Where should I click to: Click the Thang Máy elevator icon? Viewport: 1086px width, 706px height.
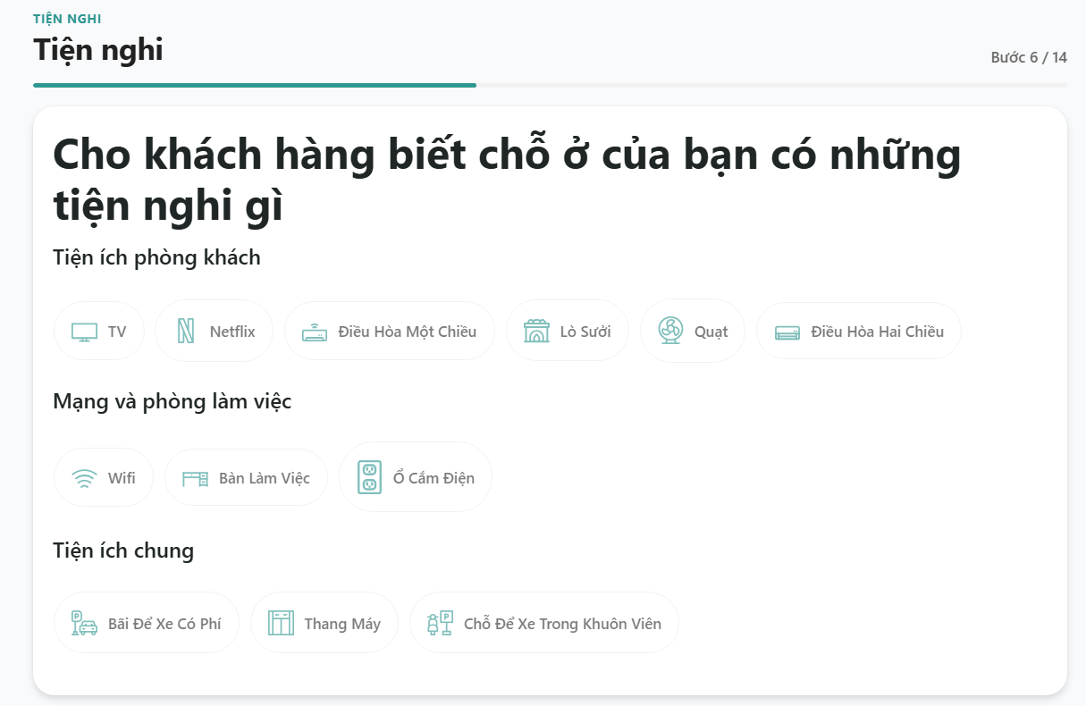[x=281, y=623]
